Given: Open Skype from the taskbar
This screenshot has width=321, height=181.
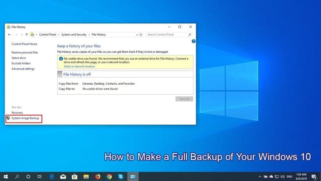Looking at the screenshot, I should 120,177.
